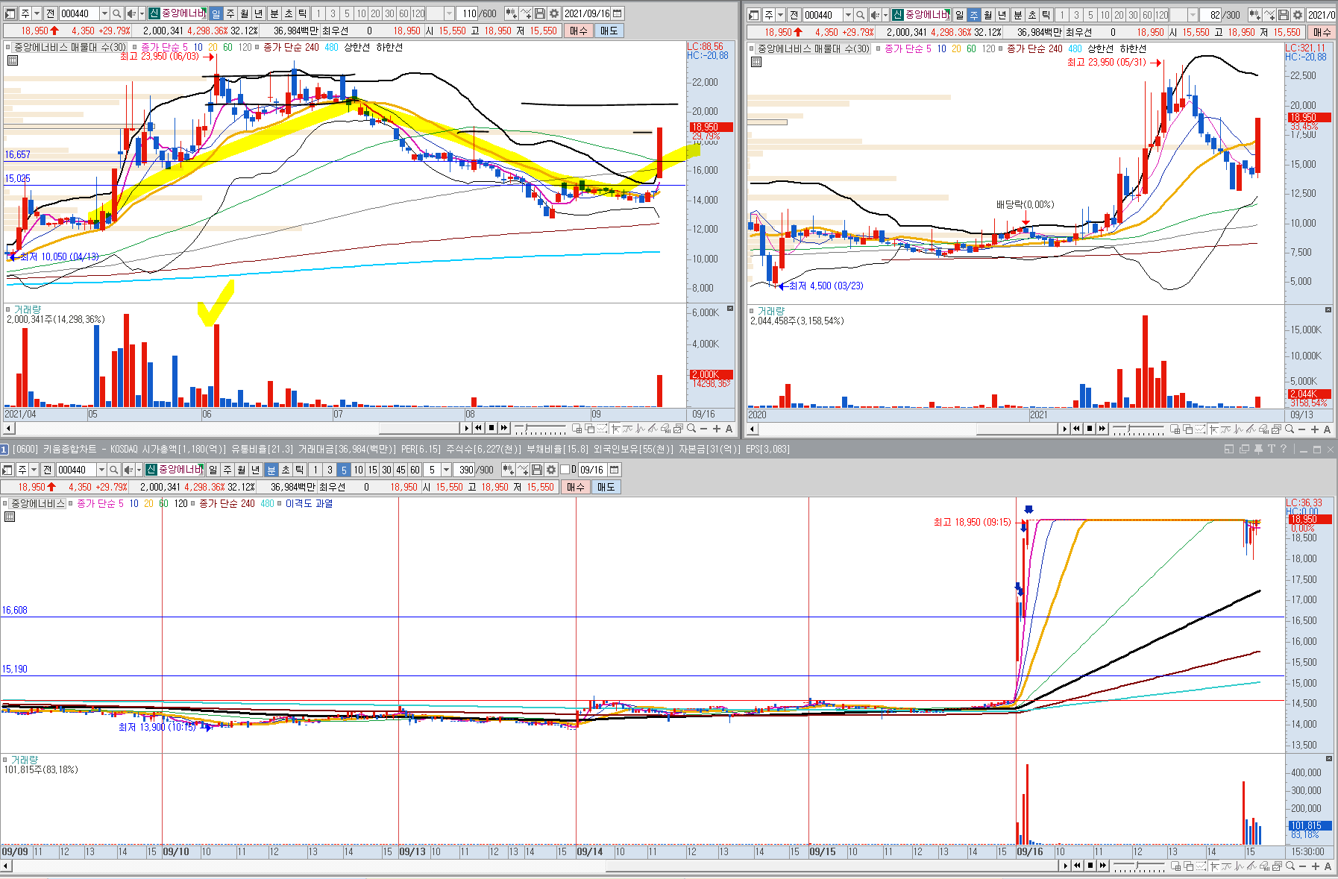Viewport: 1338px width, 879px height.
Task: Click the speaker icon in the minute chart toolbar
Action: 128,470
